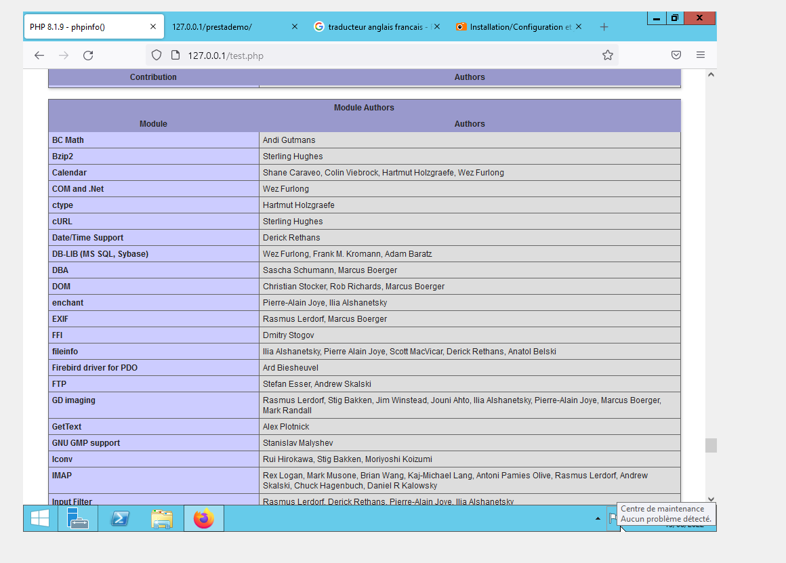Open Server Manager from the taskbar

coord(78,518)
